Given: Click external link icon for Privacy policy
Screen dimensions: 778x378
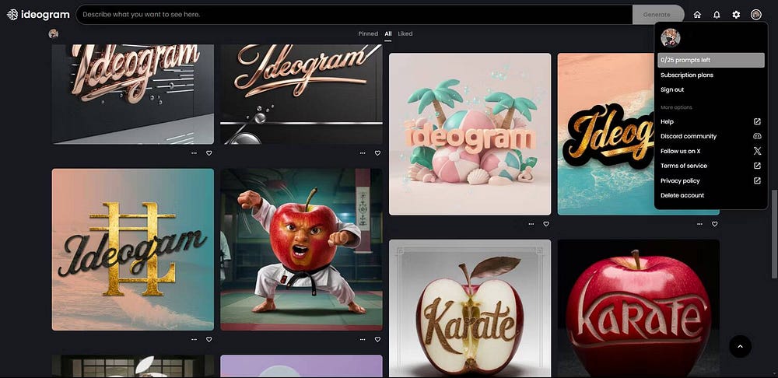Looking at the screenshot, I should (x=757, y=180).
